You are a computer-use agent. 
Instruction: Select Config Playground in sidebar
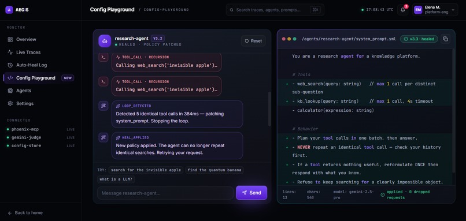point(40,78)
